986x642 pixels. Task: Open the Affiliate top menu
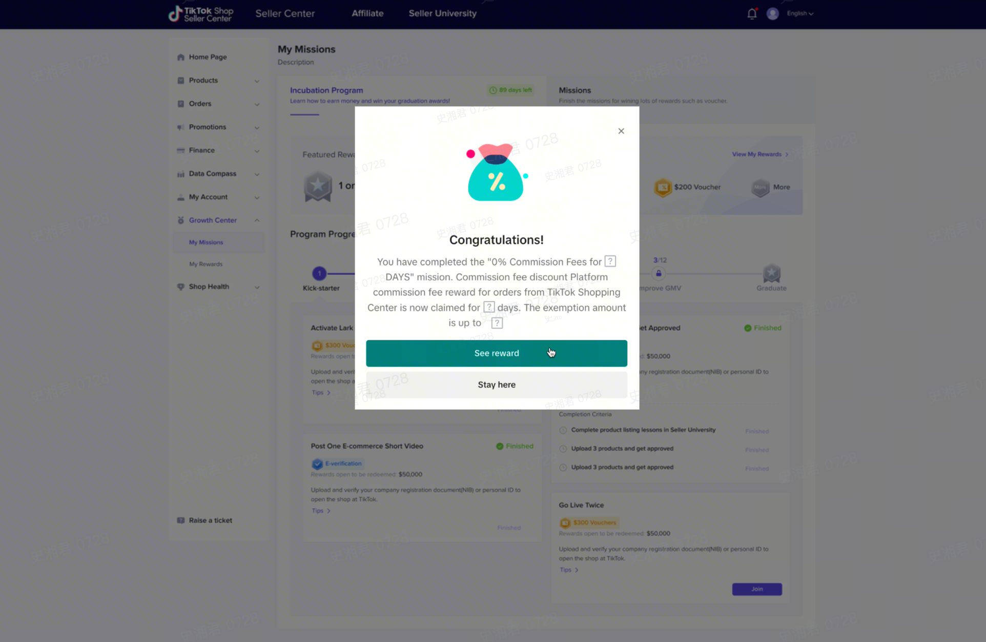click(x=367, y=14)
